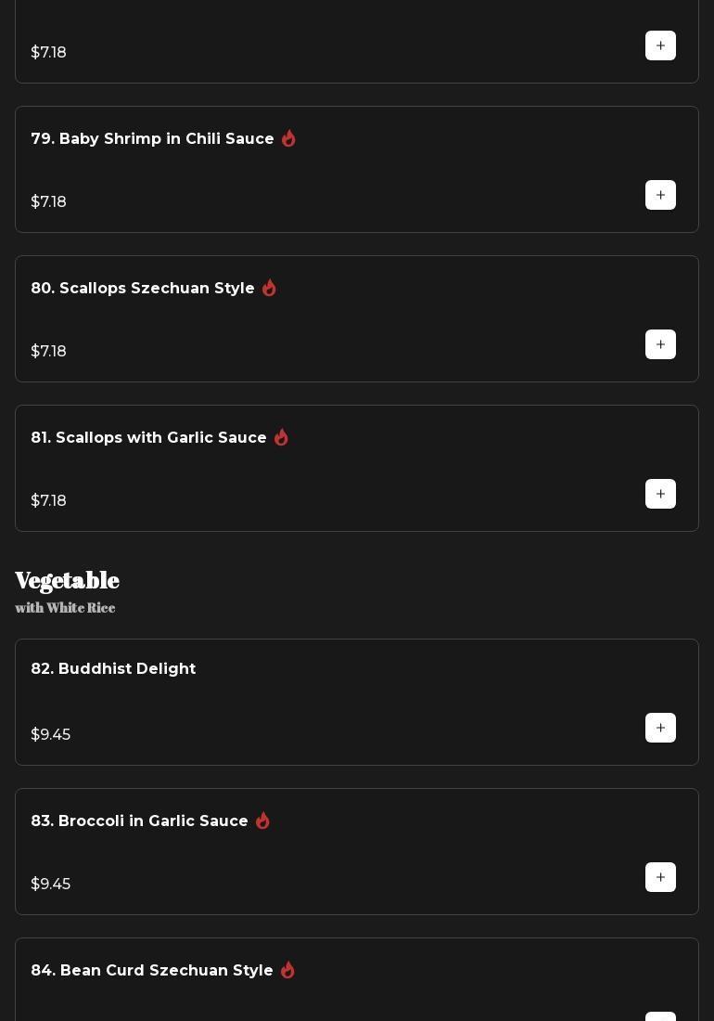This screenshot has height=1021, width=714.
Task: Click the plus button above Baby Shrimp item
Action: [660, 45]
